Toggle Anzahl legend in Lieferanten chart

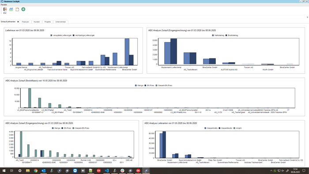tap(237, 128)
